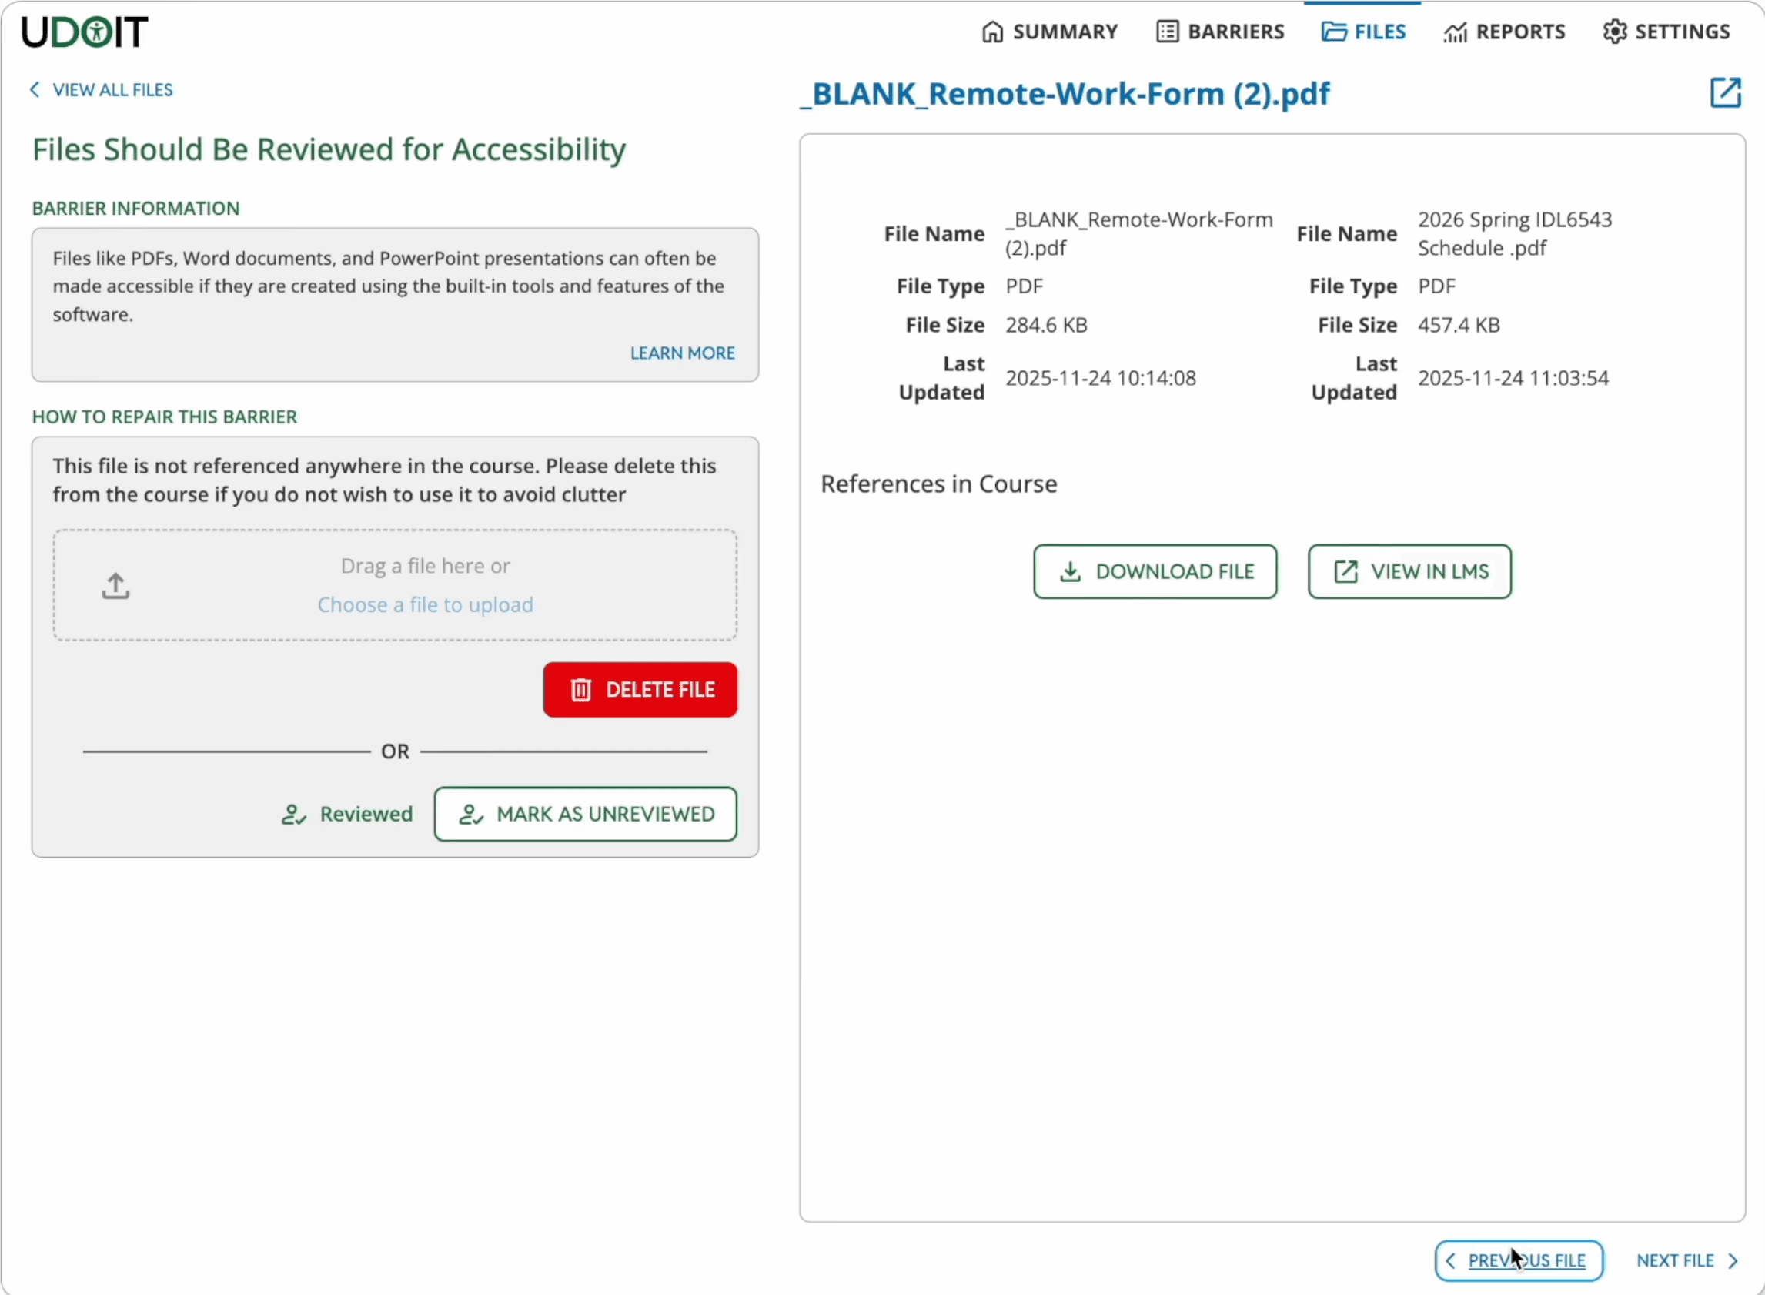Click the drag-and-drop file upload area
The width and height of the screenshot is (1765, 1295).
(x=395, y=586)
